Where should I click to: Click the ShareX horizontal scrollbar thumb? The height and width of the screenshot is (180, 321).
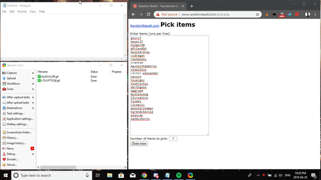[x=58, y=167]
